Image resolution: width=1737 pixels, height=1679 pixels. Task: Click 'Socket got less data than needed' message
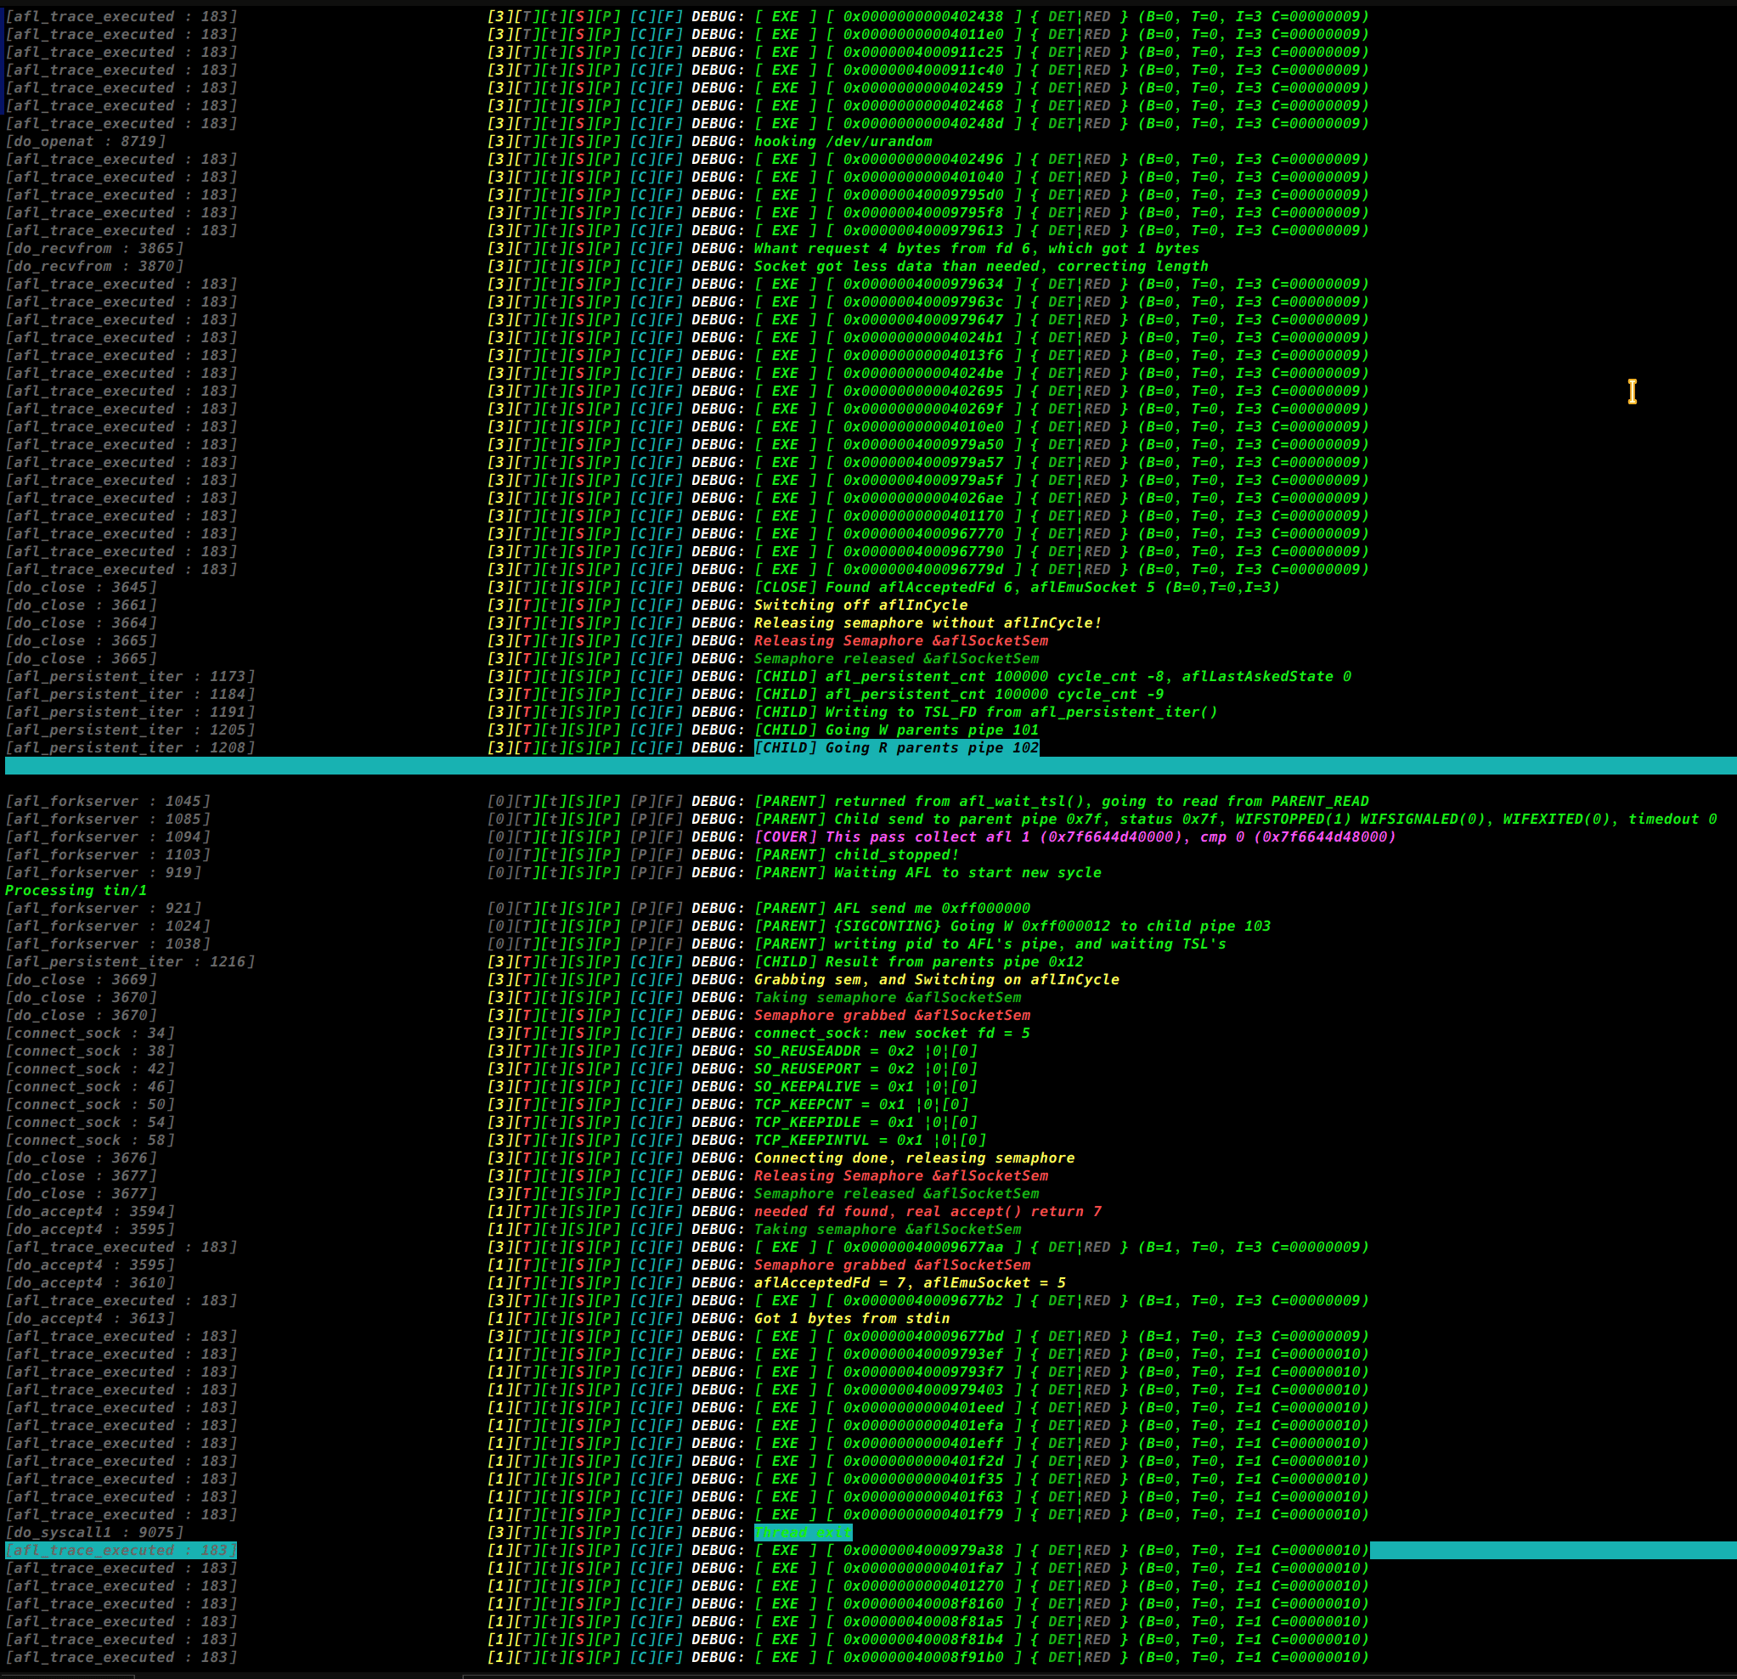click(x=979, y=267)
